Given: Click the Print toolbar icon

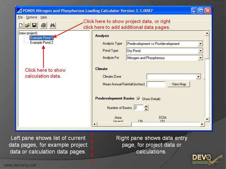Looking at the screenshot, I should pos(43,25).
